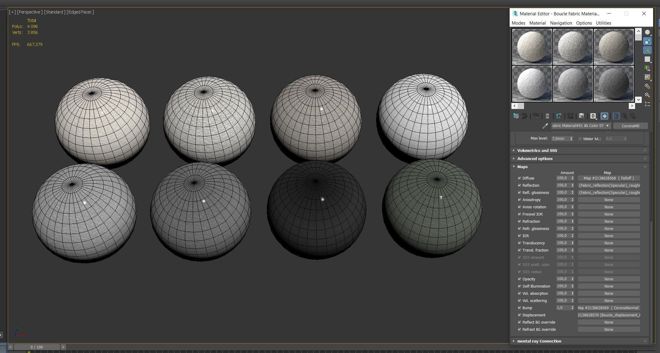The height and width of the screenshot is (353, 660).
Task: Click the Anisotropy None map button
Action: 608,200
